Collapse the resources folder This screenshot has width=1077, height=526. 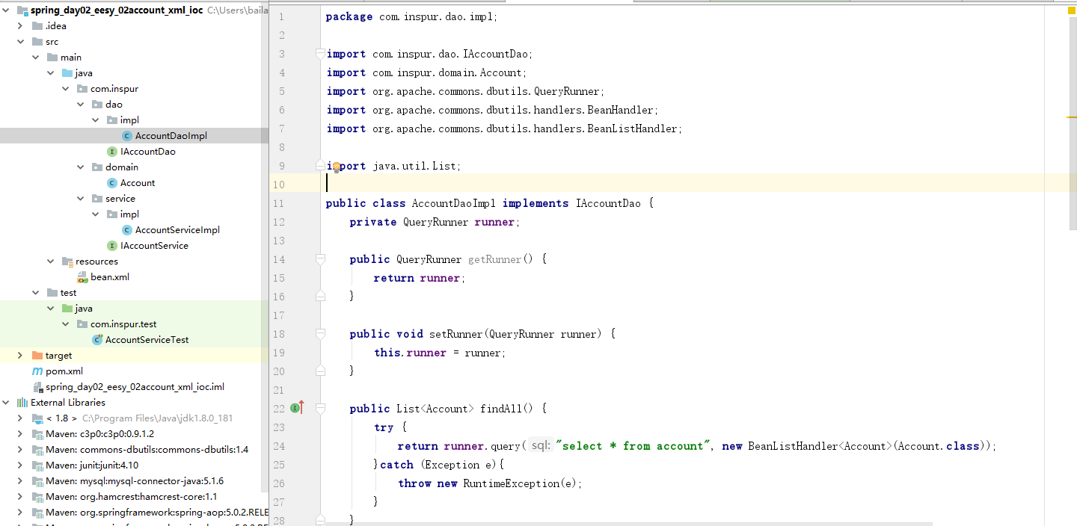pos(50,262)
